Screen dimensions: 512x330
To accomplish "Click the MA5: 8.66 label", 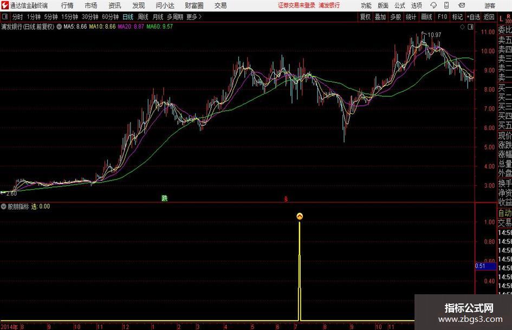I will point(75,27).
